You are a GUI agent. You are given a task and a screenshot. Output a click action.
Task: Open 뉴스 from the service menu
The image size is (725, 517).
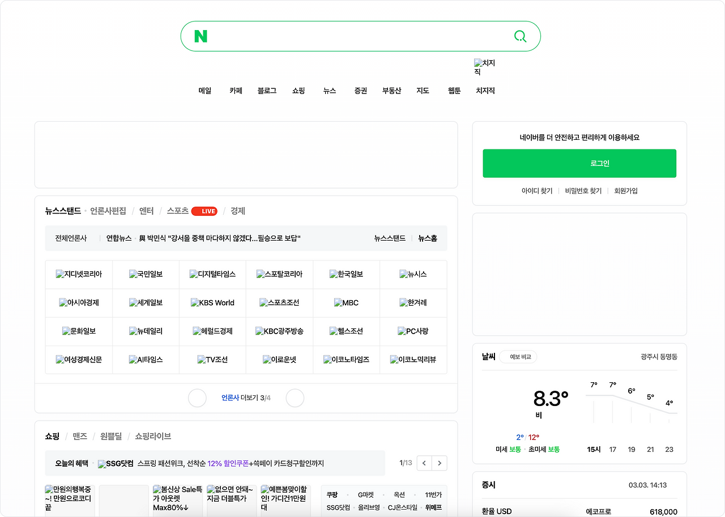tap(330, 91)
